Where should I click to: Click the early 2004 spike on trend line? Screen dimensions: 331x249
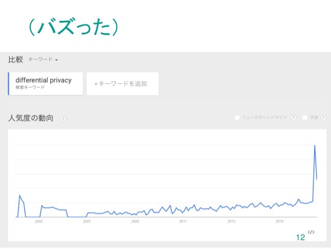coord(20,195)
